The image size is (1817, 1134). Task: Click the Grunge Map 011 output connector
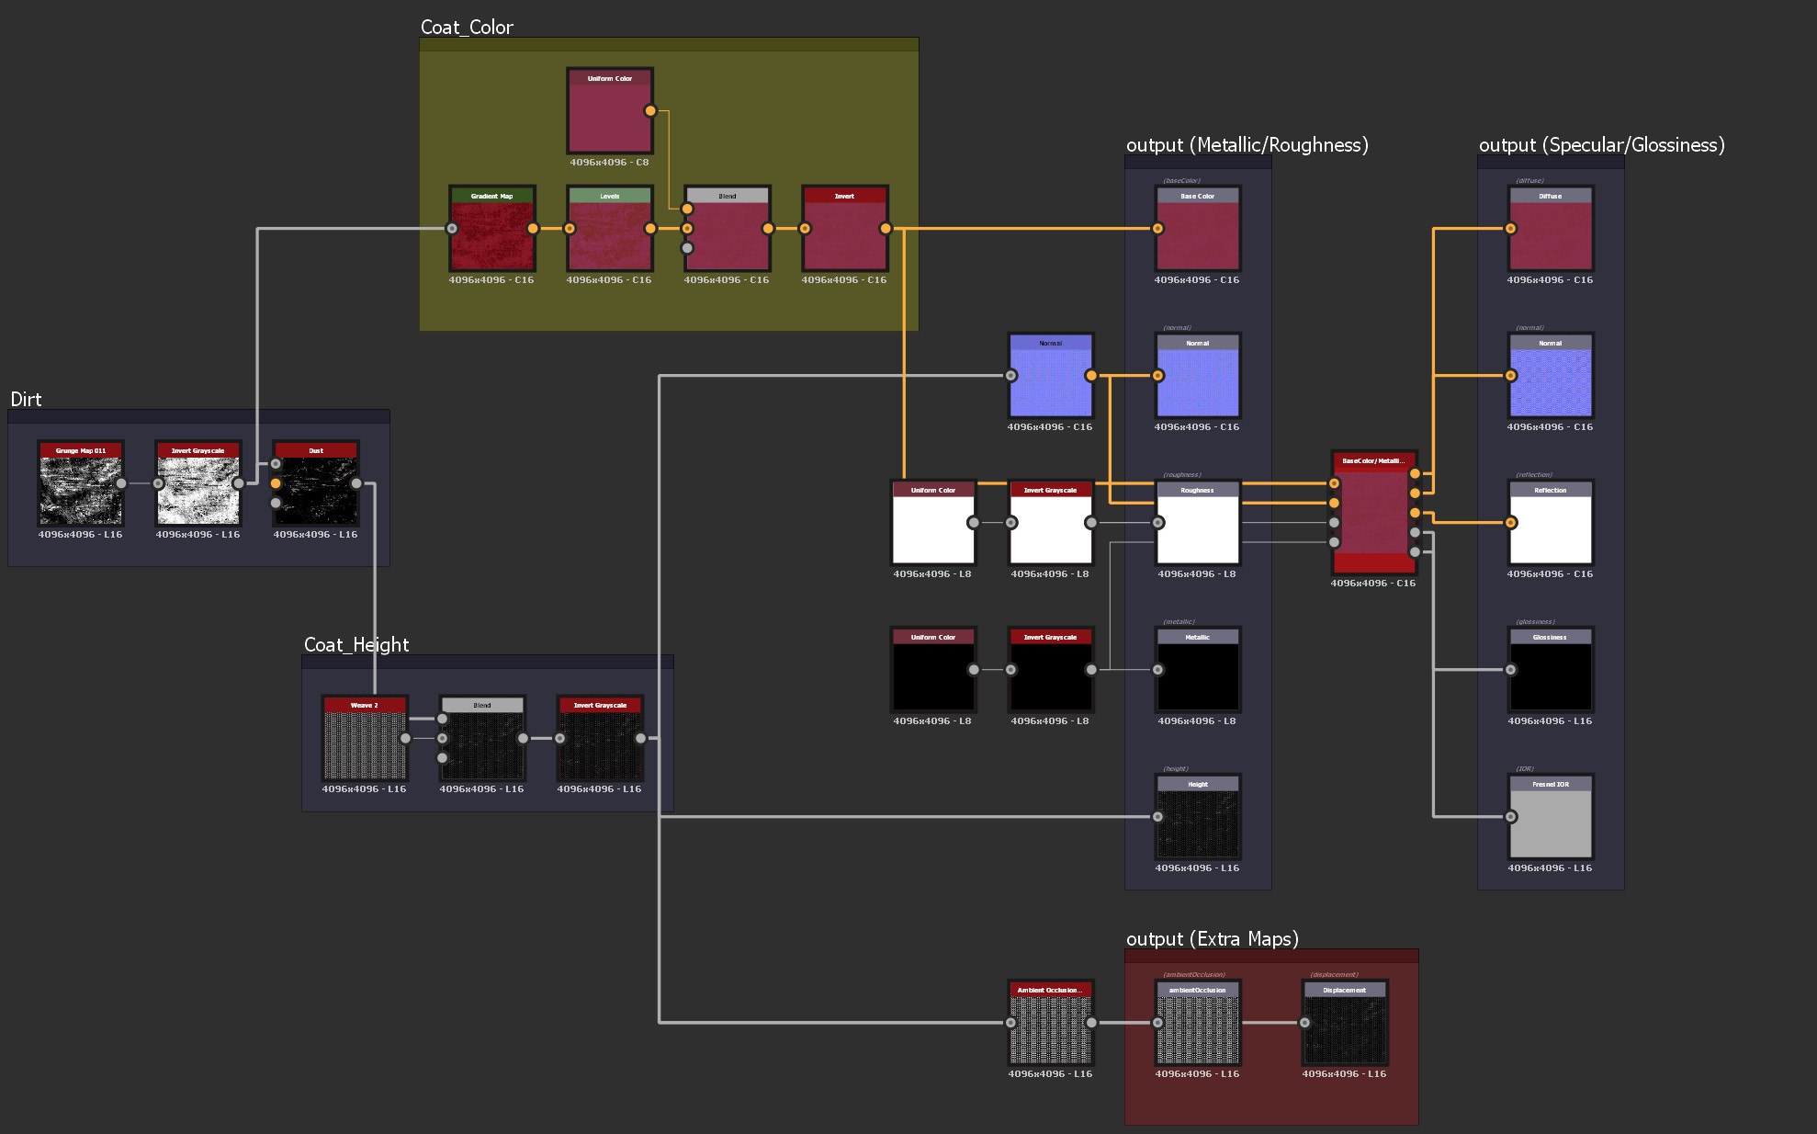121,482
